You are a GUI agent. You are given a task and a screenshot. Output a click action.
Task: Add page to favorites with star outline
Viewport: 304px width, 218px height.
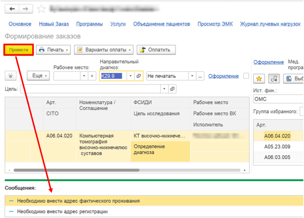42,9
